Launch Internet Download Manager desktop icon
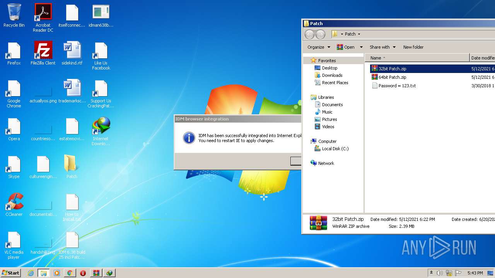This screenshot has height=278, width=495. [101, 132]
